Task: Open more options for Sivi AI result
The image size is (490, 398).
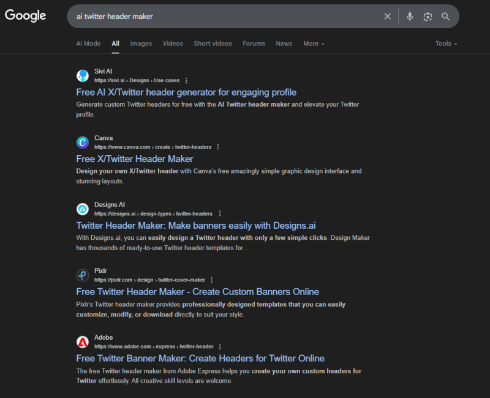Action: coord(187,80)
